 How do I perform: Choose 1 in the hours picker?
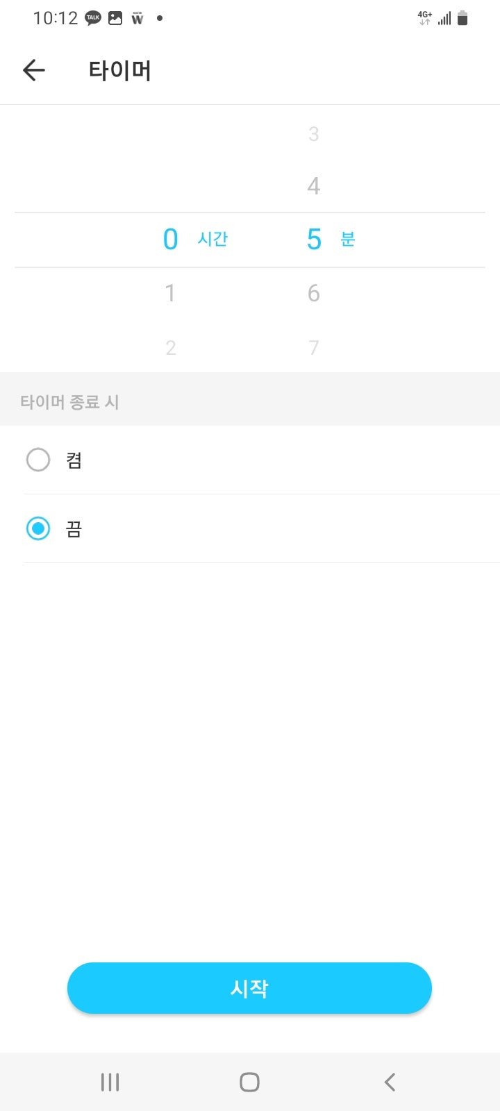tap(170, 293)
